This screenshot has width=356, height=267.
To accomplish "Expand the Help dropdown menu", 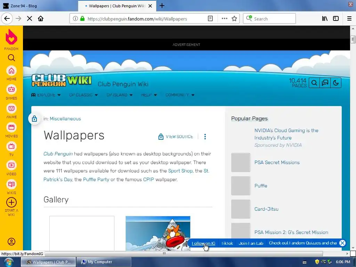I will tap(149, 95).
